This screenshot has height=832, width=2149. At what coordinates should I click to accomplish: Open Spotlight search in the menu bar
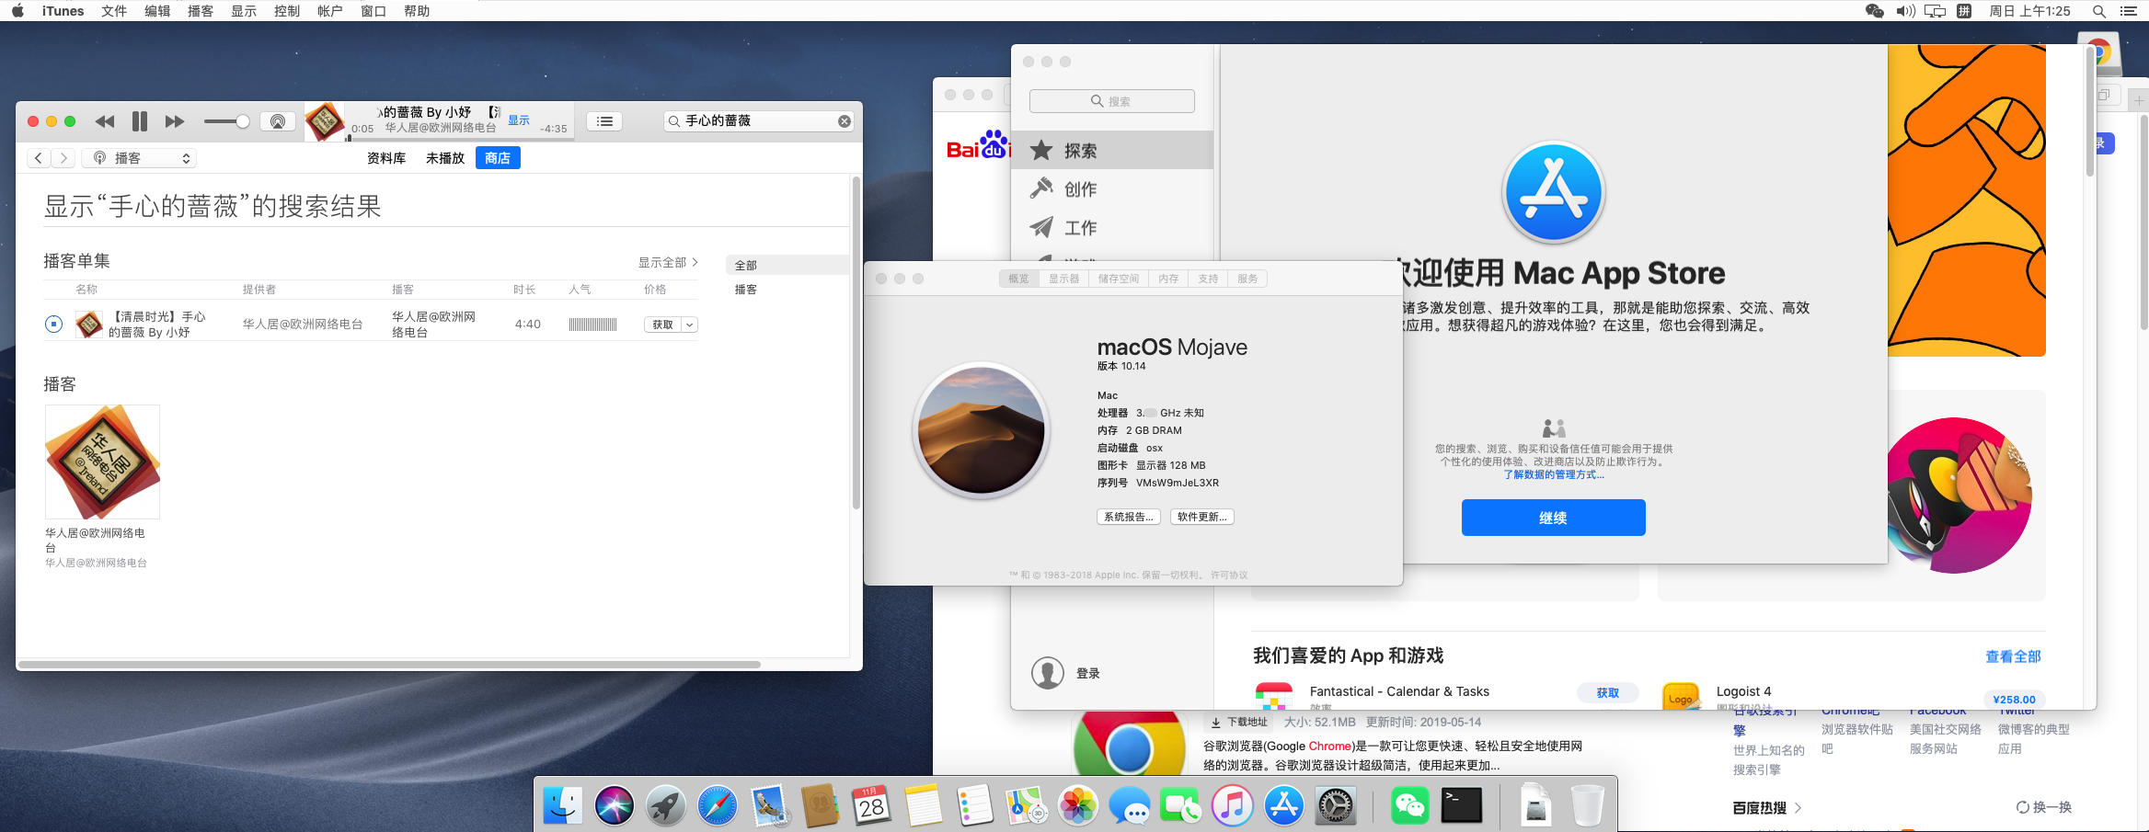coord(2098,11)
